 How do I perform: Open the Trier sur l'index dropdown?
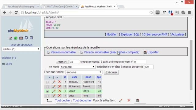(x=84, y=72)
